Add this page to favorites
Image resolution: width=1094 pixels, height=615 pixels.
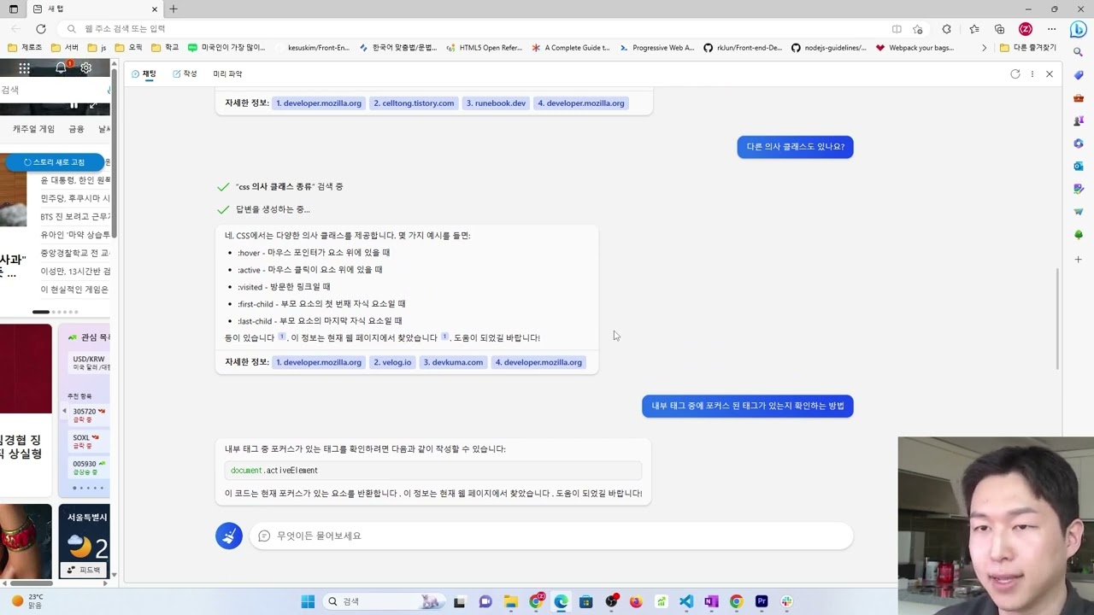coord(918,29)
